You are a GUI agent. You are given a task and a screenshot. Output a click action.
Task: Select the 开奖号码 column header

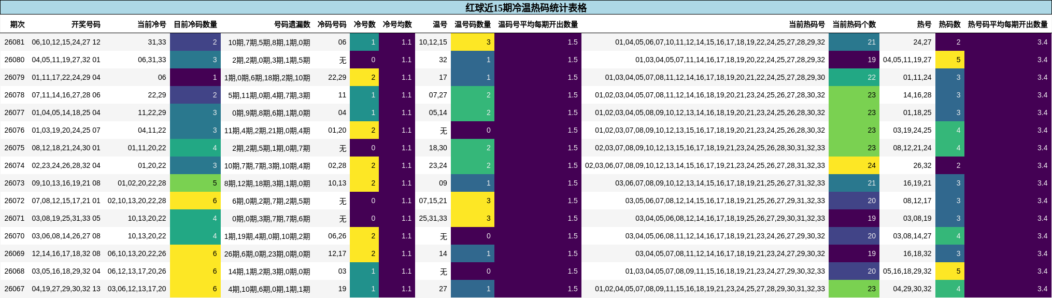pyautogui.click(x=86, y=24)
